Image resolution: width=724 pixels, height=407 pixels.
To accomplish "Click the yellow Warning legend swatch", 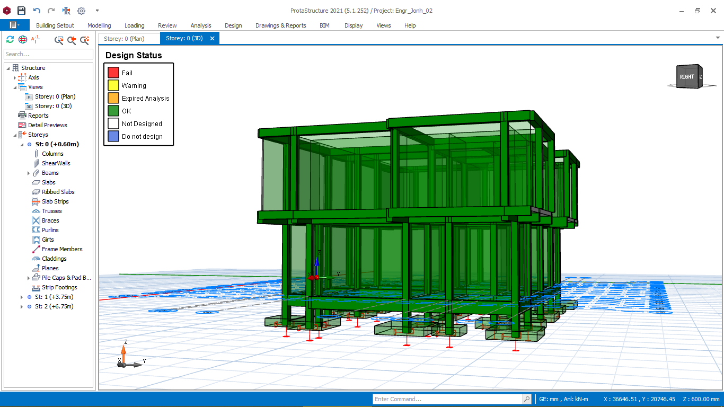I will [113, 85].
